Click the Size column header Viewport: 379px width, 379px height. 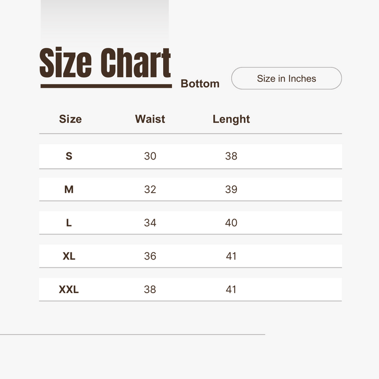(x=71, y=119)
